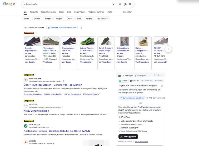Open three-dot menu beside first Gesponsert label
This screenshot has width=199, height=146.
pyautogui.click(x=36, y=33)
